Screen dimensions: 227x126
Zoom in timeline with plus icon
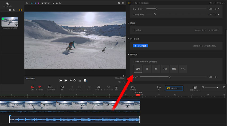[x=224, y=87]
